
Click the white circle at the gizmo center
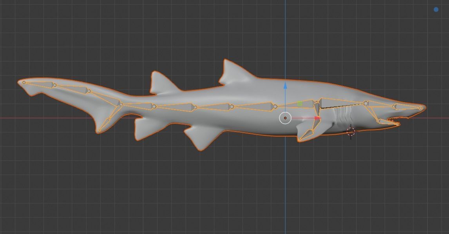pos(285,118)
